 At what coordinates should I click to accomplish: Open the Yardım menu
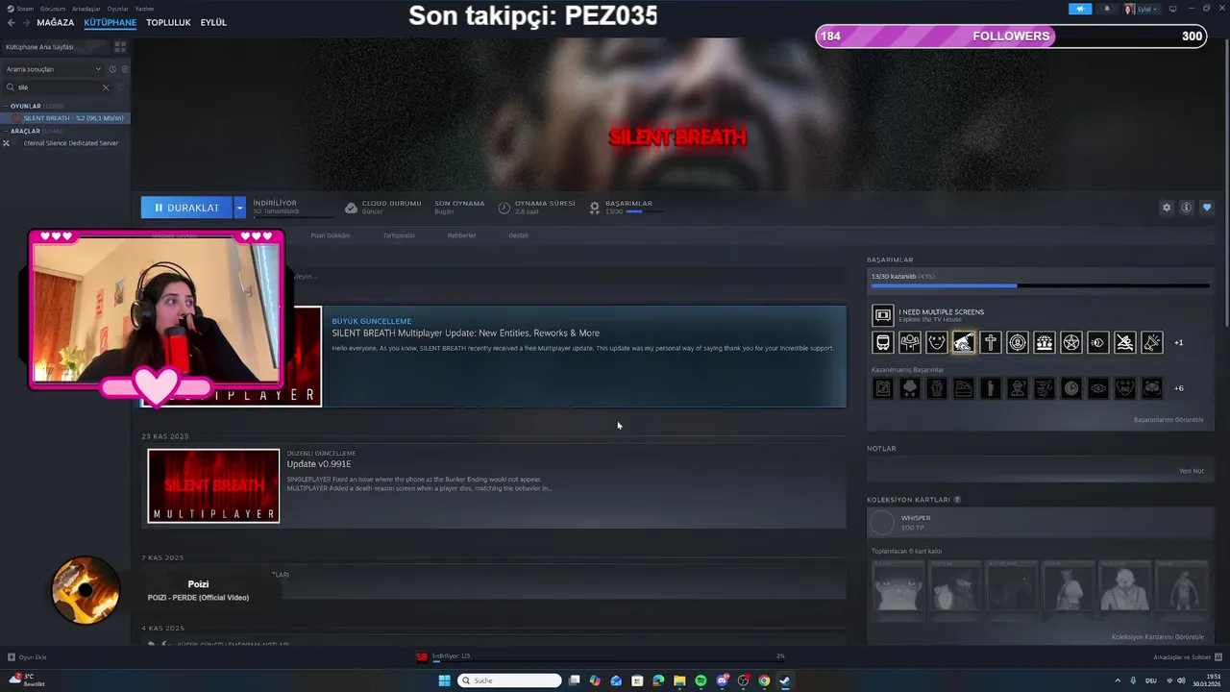pyautogui.click(x=144, y=9)
